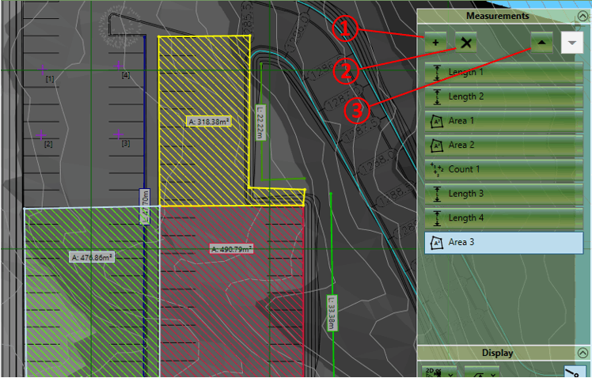Click the red 490.79m² area label
Image resolution: width=592 pixels, height=378 pixels.
pyautogui.click(x=231, y=248)
